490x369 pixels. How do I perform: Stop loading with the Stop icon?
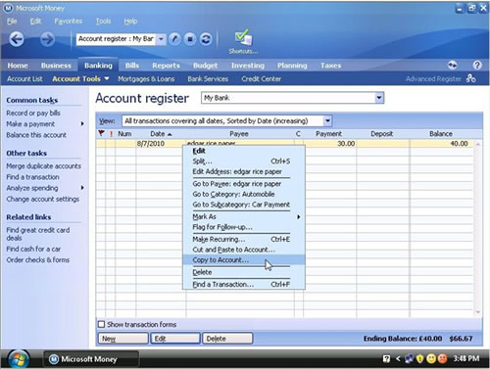point(190,39)
